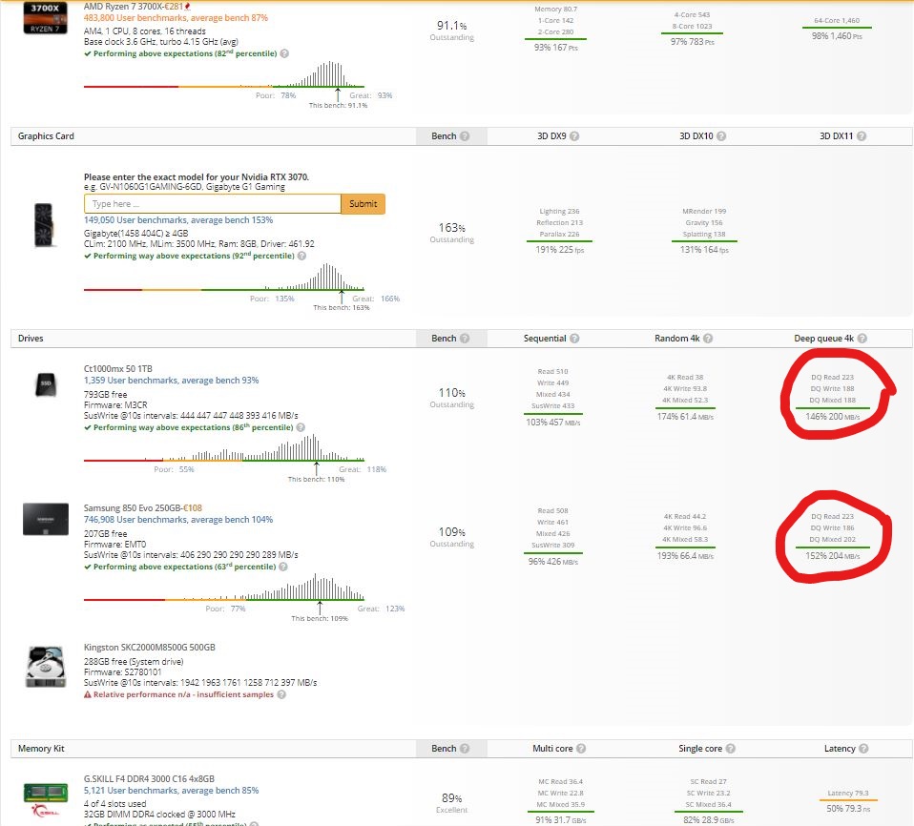Click the 163% GPU bench score
Viewport: 914px width, 826px height.
(x=452, y=228)
